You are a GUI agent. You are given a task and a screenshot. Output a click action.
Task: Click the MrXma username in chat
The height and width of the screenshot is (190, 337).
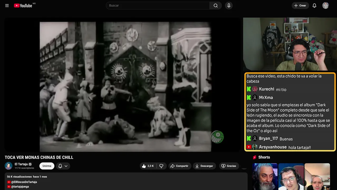click(266, 98)
